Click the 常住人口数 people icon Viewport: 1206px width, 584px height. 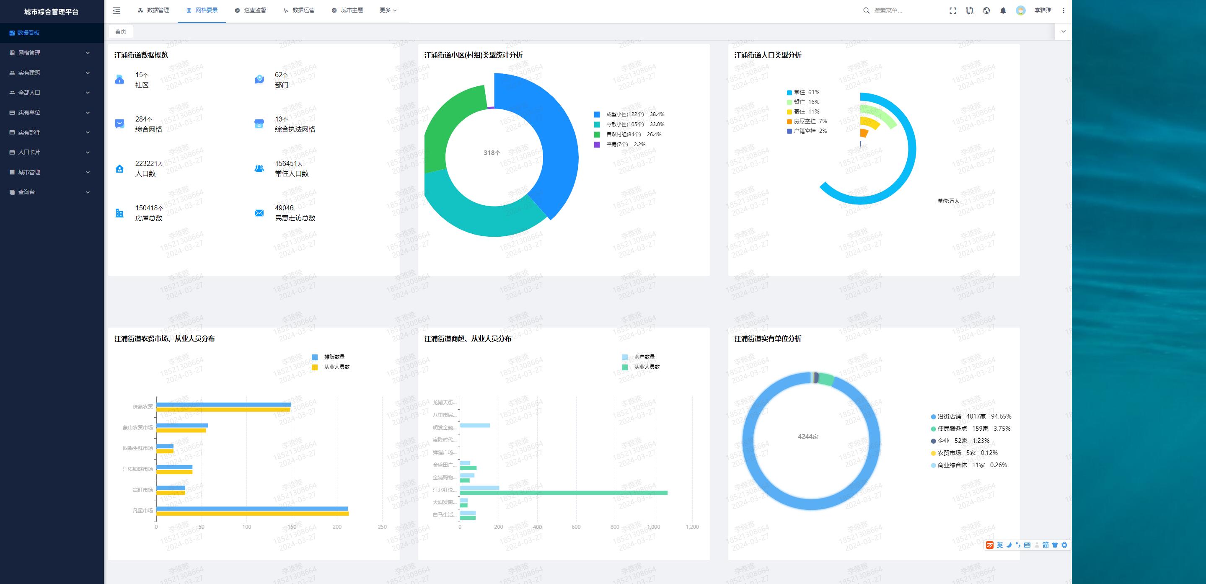pos(259,168)
